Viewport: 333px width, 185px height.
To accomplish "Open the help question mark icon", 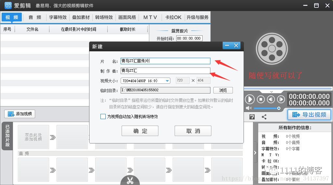I will (x=252, y=117).
